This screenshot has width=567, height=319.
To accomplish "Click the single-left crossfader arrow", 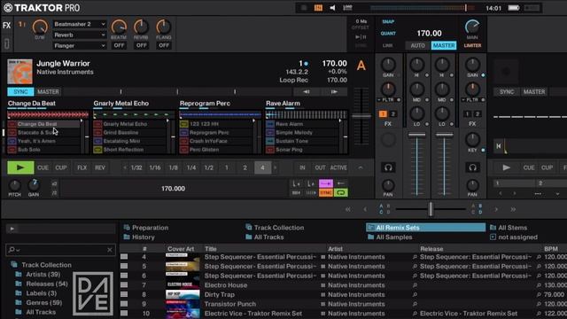I will click(365, 209).
